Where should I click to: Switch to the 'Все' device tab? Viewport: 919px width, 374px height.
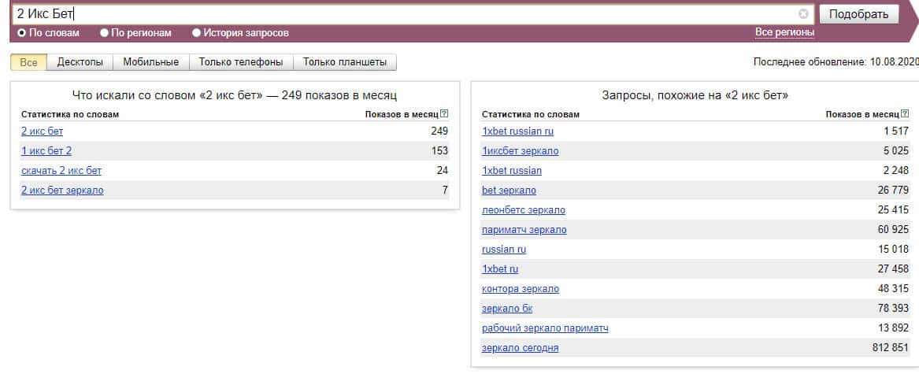[28, 62]
